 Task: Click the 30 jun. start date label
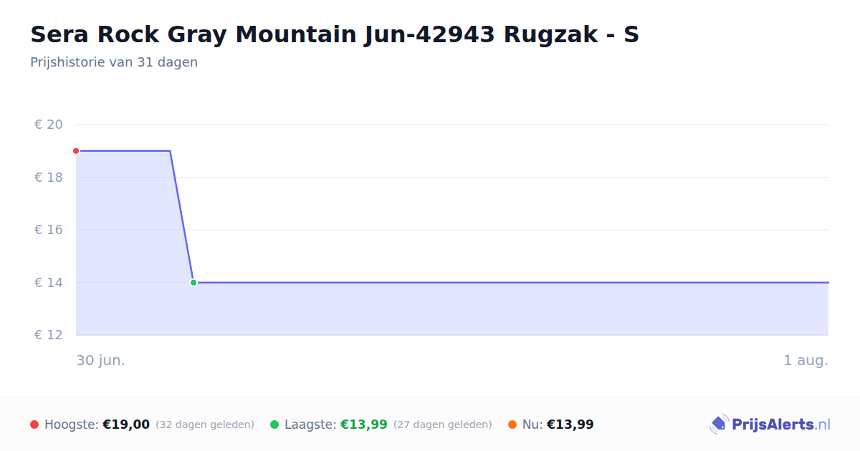click(x=101, y=360)
